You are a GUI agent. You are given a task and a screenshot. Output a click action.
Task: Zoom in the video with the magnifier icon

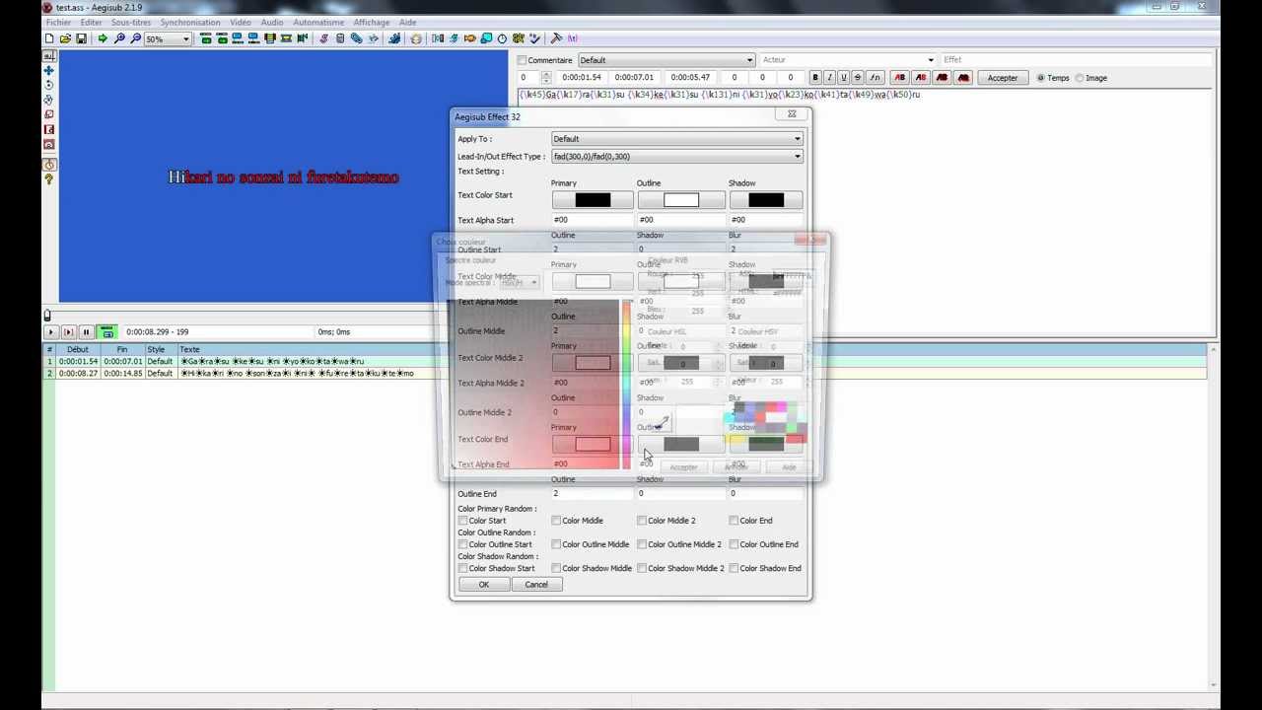point(119,38)
